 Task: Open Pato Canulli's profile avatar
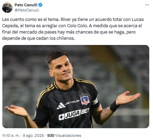(7, 8)
